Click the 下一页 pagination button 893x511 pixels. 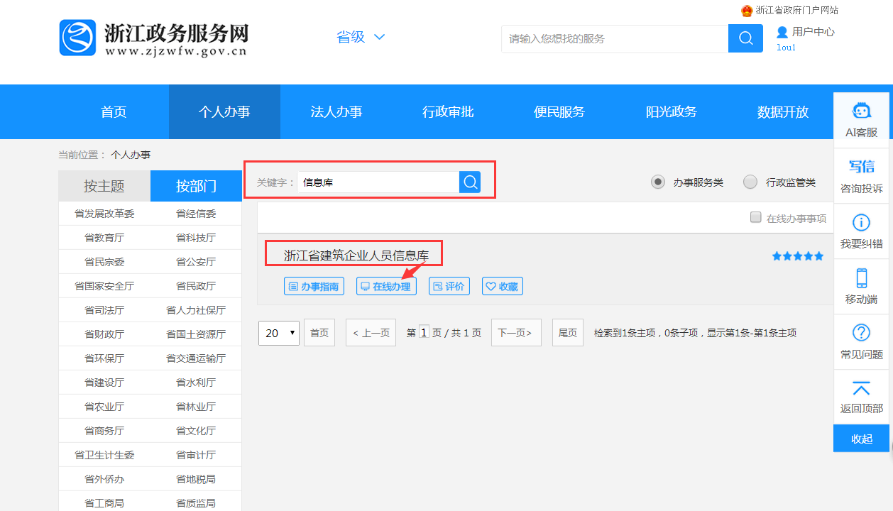click(x=516, y=332)
